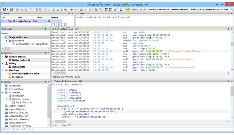Click the hash value field in the toolbar
The height and width of the screenshot is (135, 234).
188,9
